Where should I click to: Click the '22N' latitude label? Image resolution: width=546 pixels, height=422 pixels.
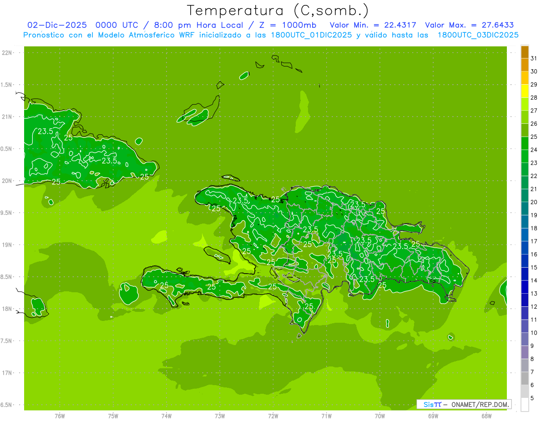[8, 53]
